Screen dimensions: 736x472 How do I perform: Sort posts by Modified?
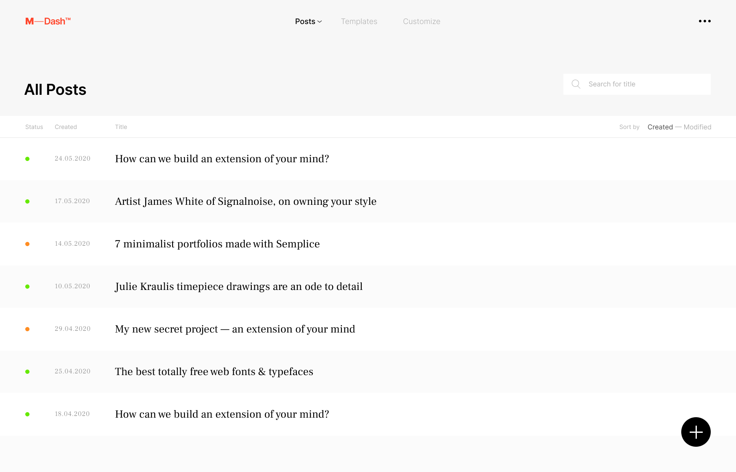(697, 127)
